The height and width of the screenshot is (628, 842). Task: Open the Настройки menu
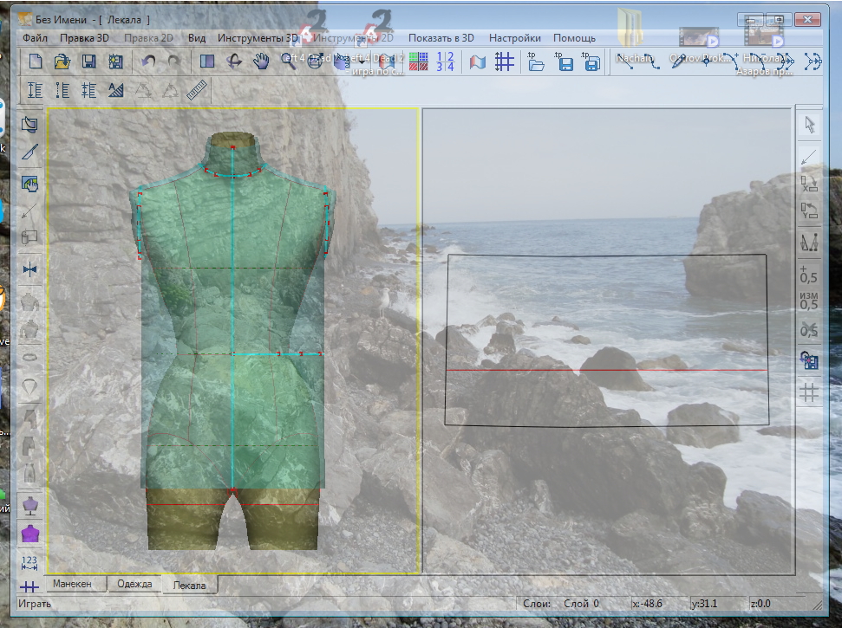[x=514, y=38]
